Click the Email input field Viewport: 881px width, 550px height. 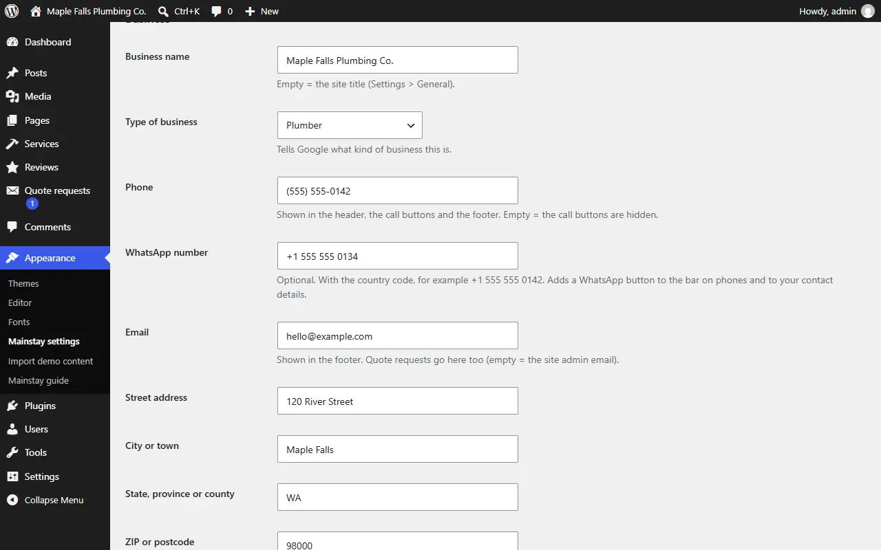pos(398,335)
